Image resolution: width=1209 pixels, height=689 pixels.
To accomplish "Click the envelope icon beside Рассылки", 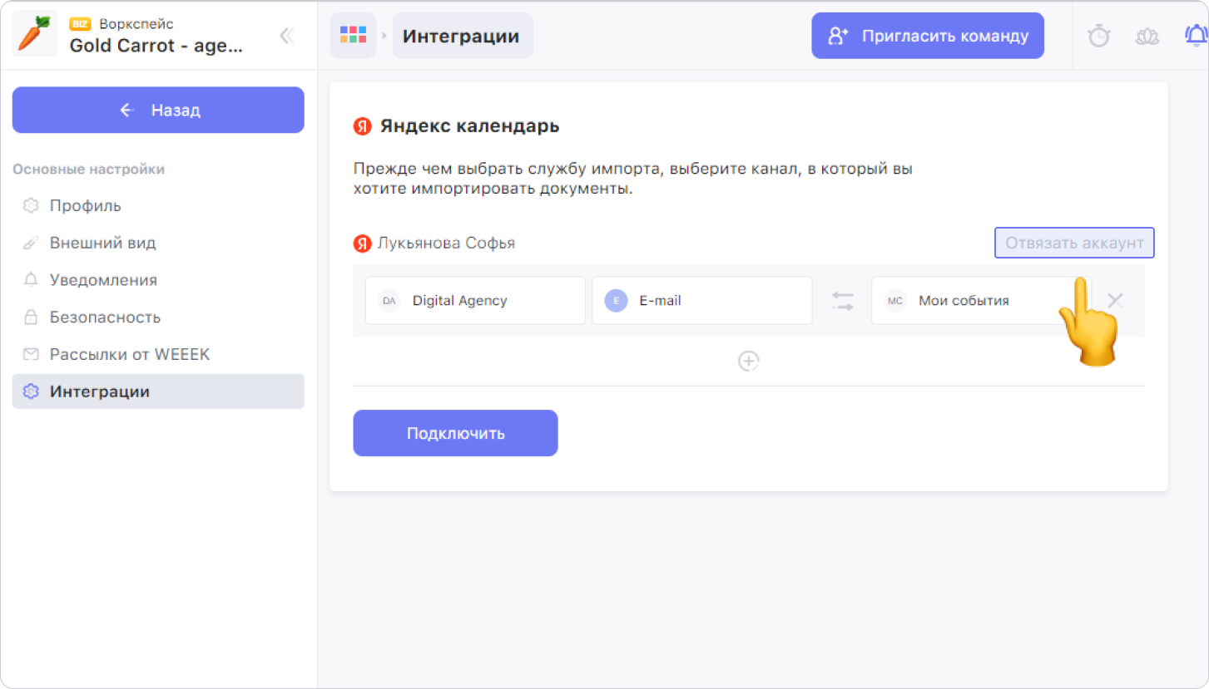I will [x=31, y=354].
